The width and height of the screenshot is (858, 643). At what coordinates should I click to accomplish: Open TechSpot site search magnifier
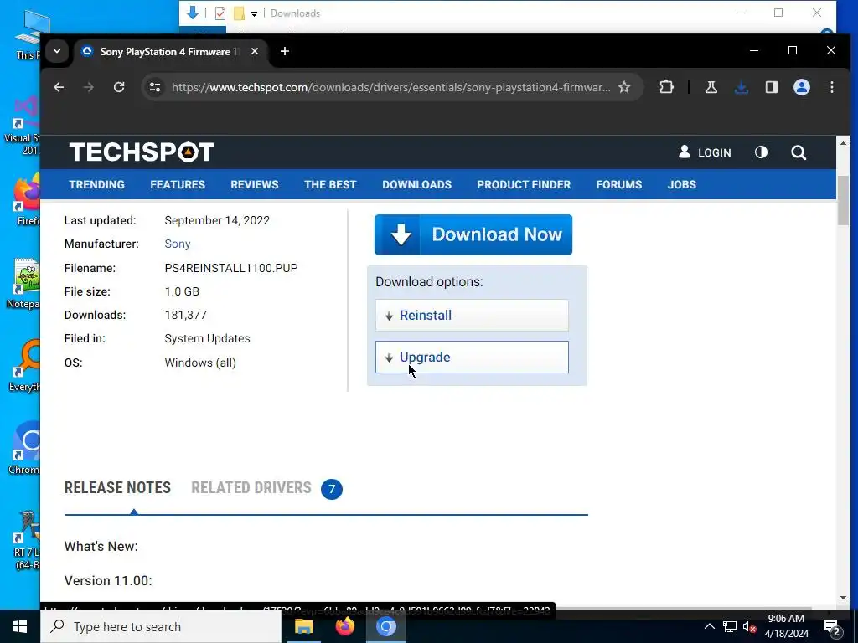coord(799,152)
